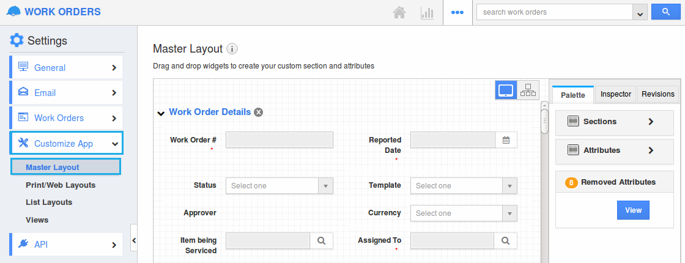Click the home icon in top bar
Image resolution: width=685 pixels, height=263 pixels.
point(399,12)
